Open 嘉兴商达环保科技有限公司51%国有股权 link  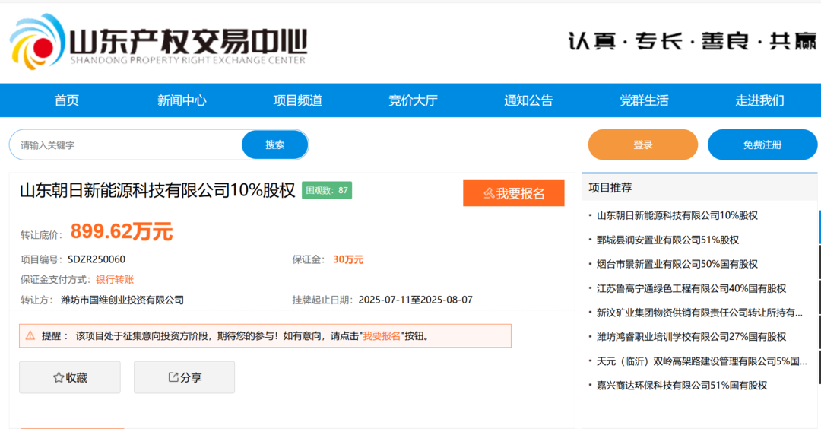click(x=682, y=386)
